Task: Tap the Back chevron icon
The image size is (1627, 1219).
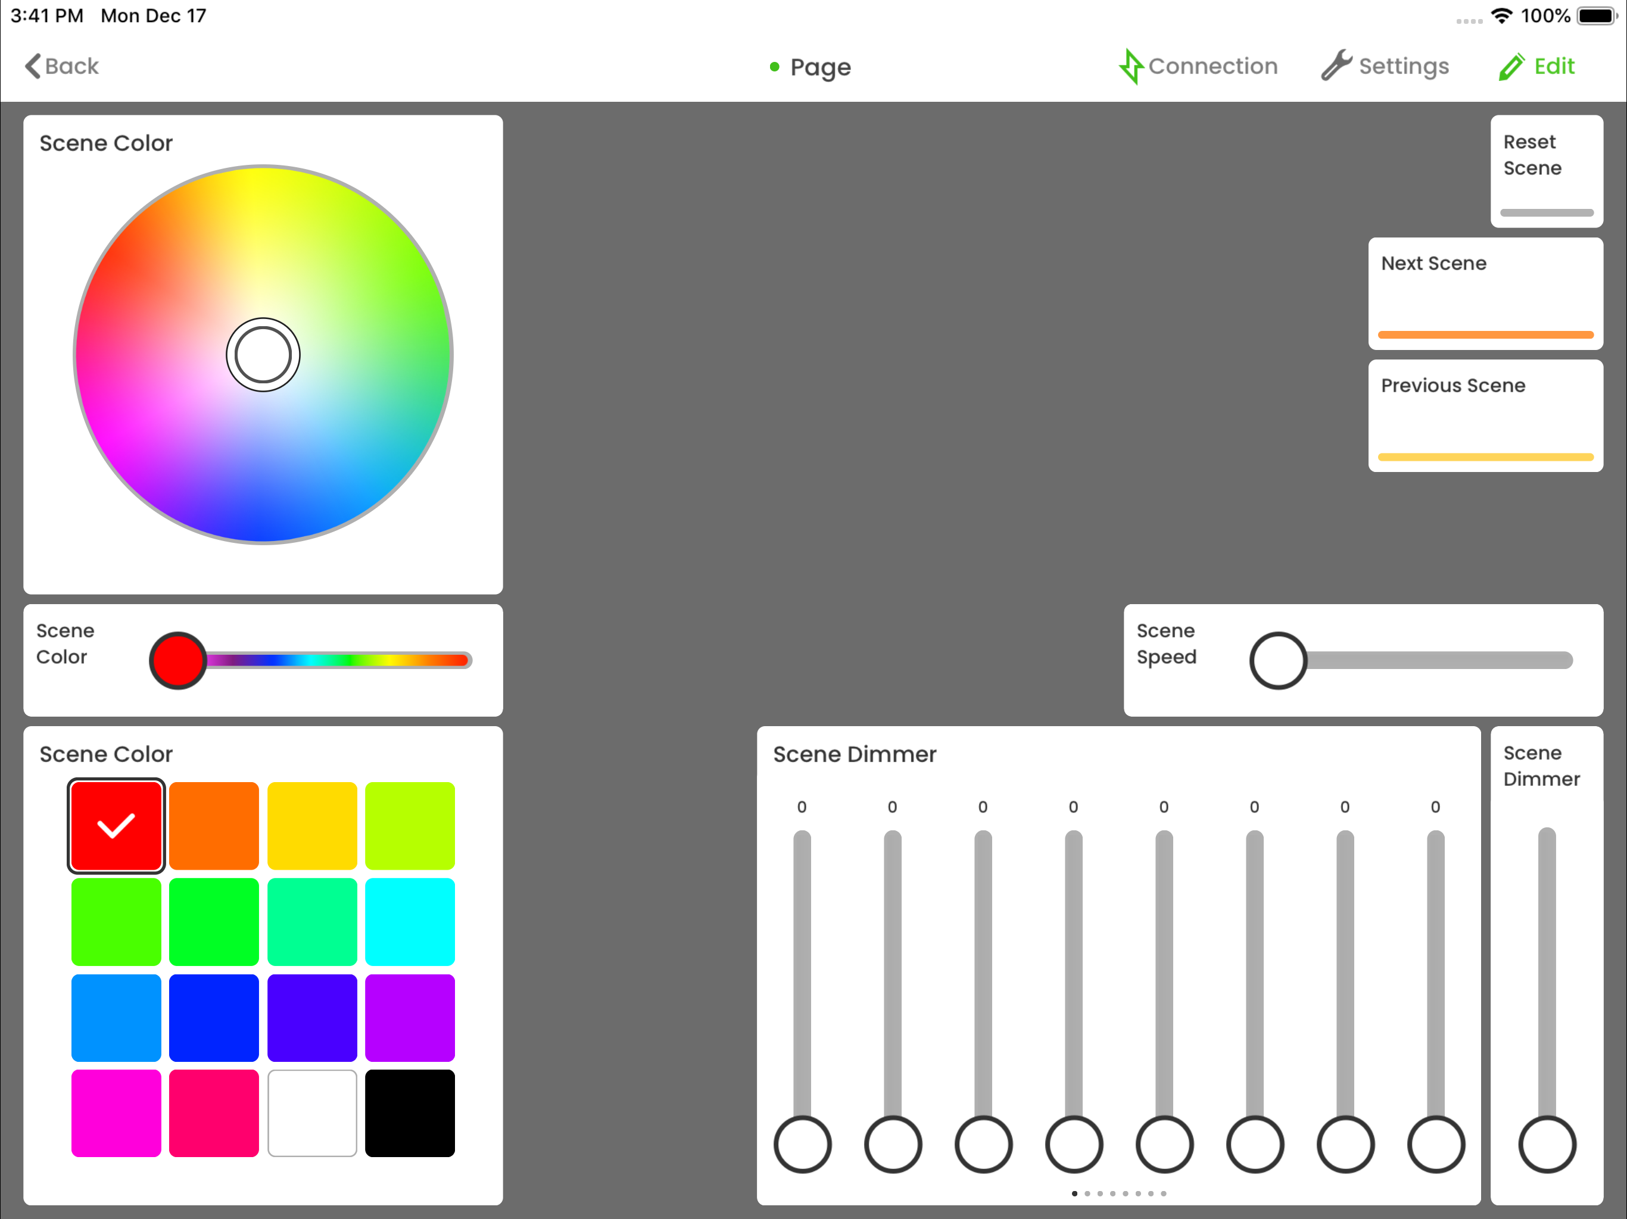Action: pos(32,66)
